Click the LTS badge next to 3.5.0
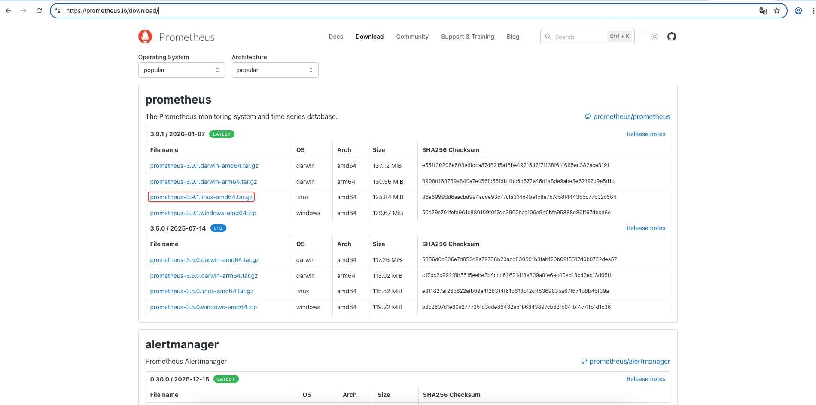The height and width of the screenshot is (405, 816). [x=218, y=228]
